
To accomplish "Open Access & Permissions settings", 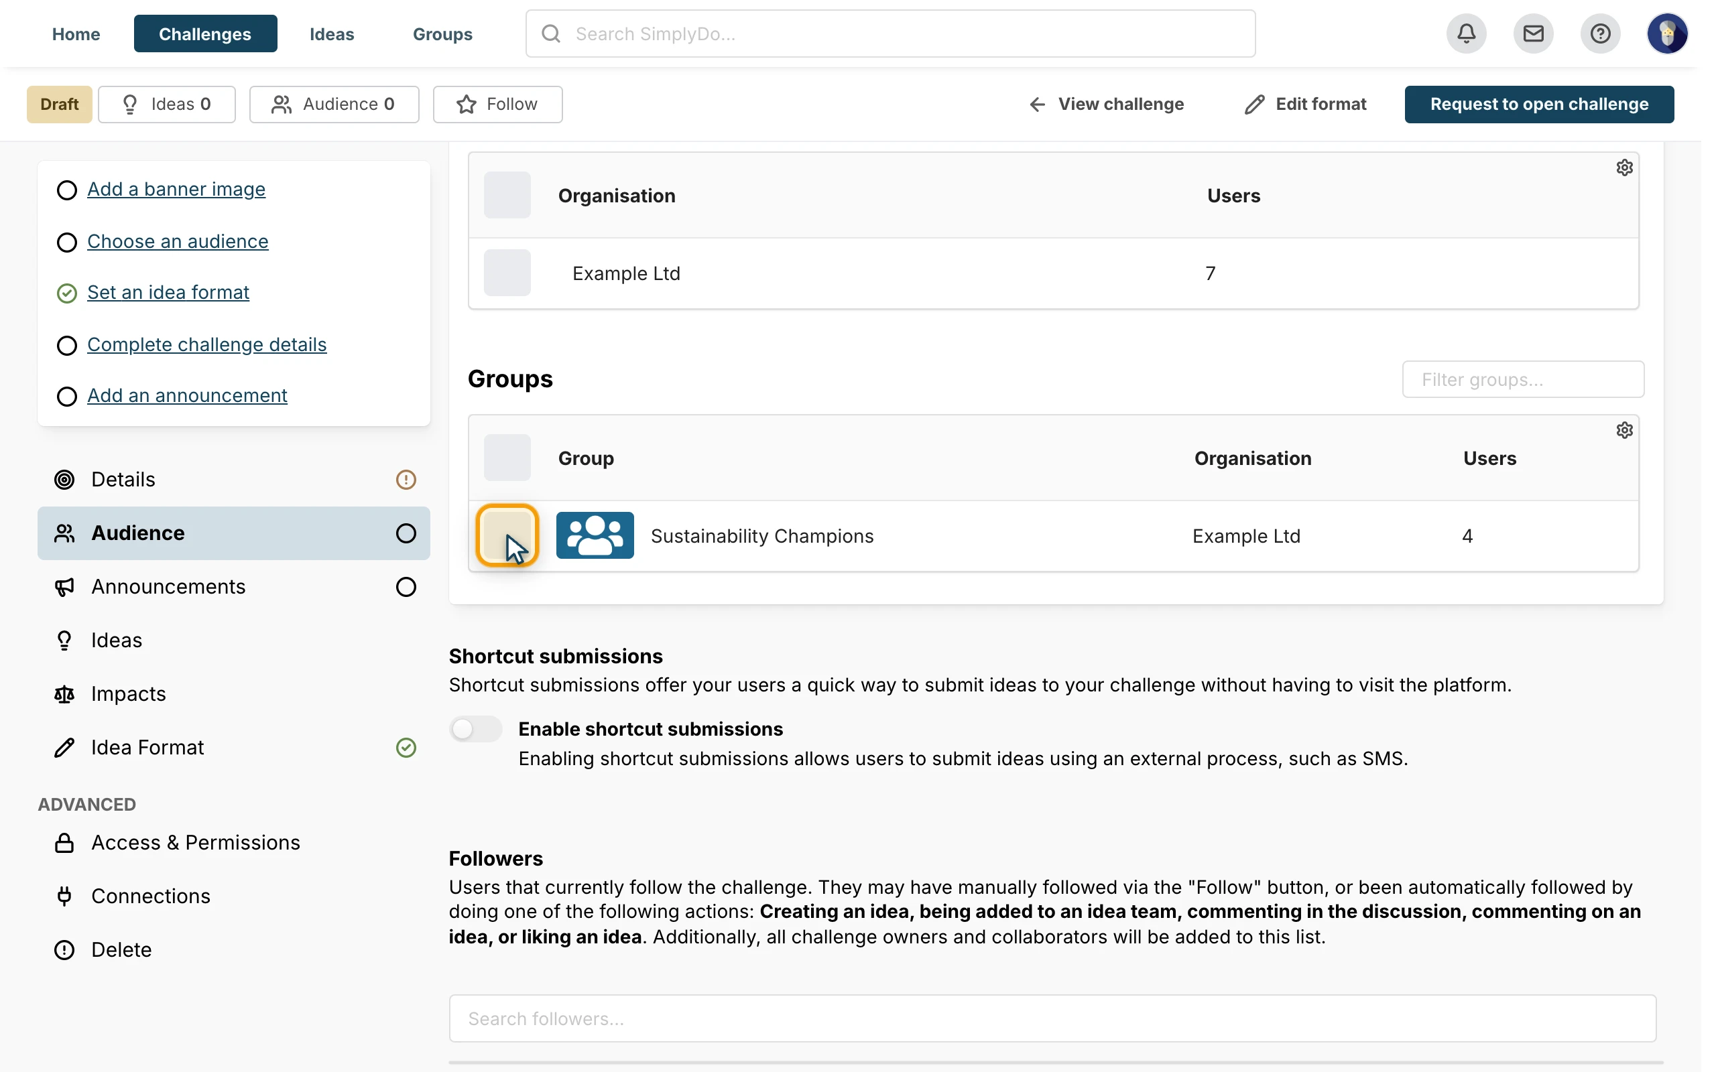I will point(233,843).
